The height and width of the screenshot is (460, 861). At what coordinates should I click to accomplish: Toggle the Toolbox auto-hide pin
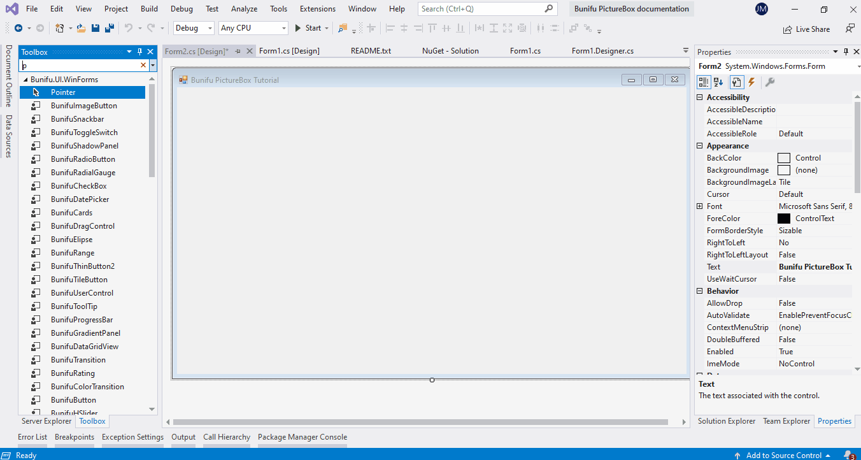[141, 52]
